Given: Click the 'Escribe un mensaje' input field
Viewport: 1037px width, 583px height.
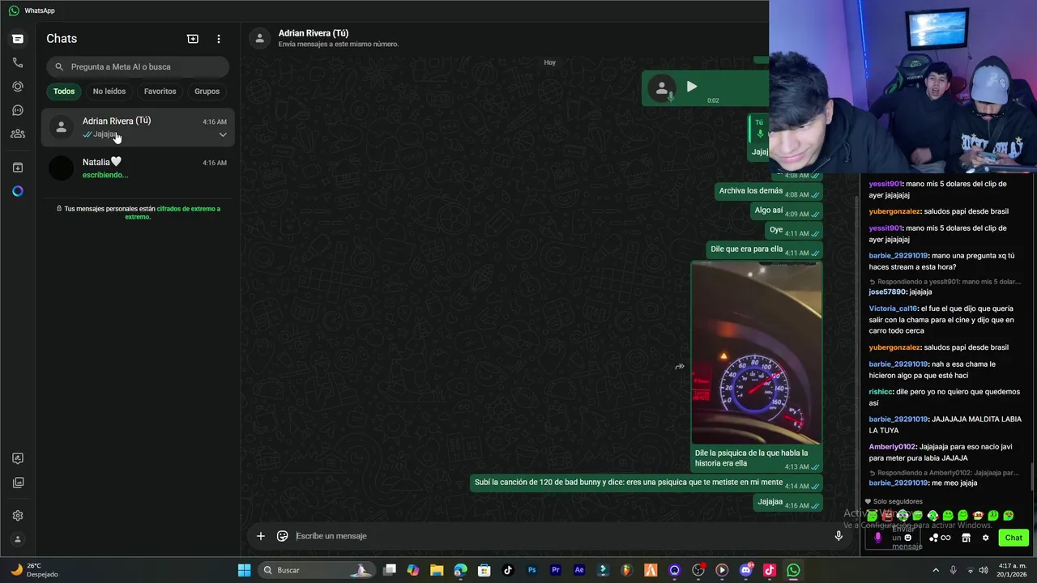Looking at the screenshot, I should (x=559, y=536).
